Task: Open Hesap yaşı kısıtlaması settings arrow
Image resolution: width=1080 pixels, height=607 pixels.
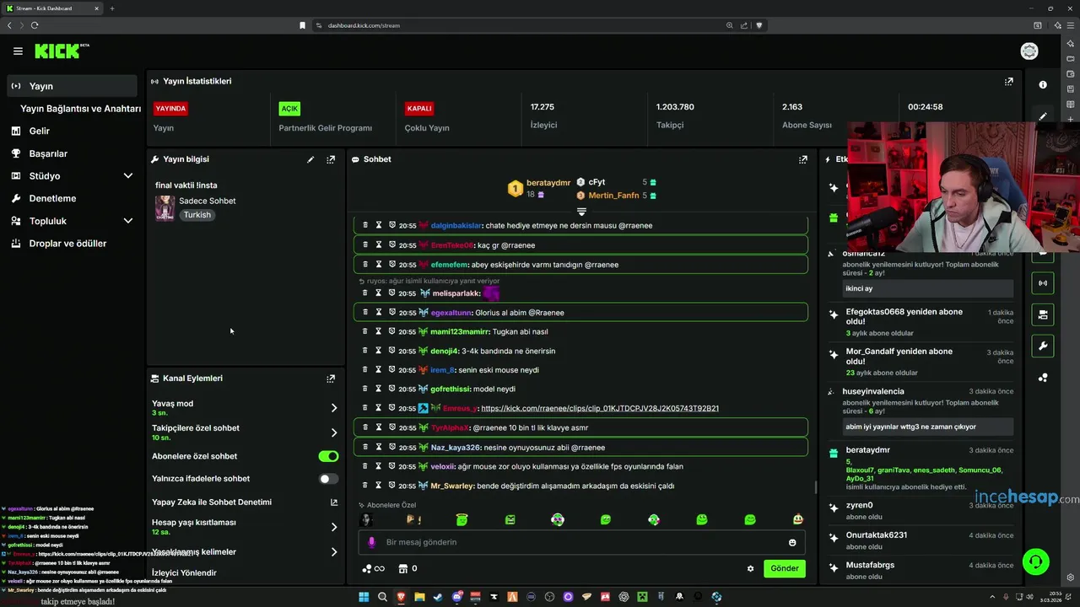Action: click(x=334, y=527)
